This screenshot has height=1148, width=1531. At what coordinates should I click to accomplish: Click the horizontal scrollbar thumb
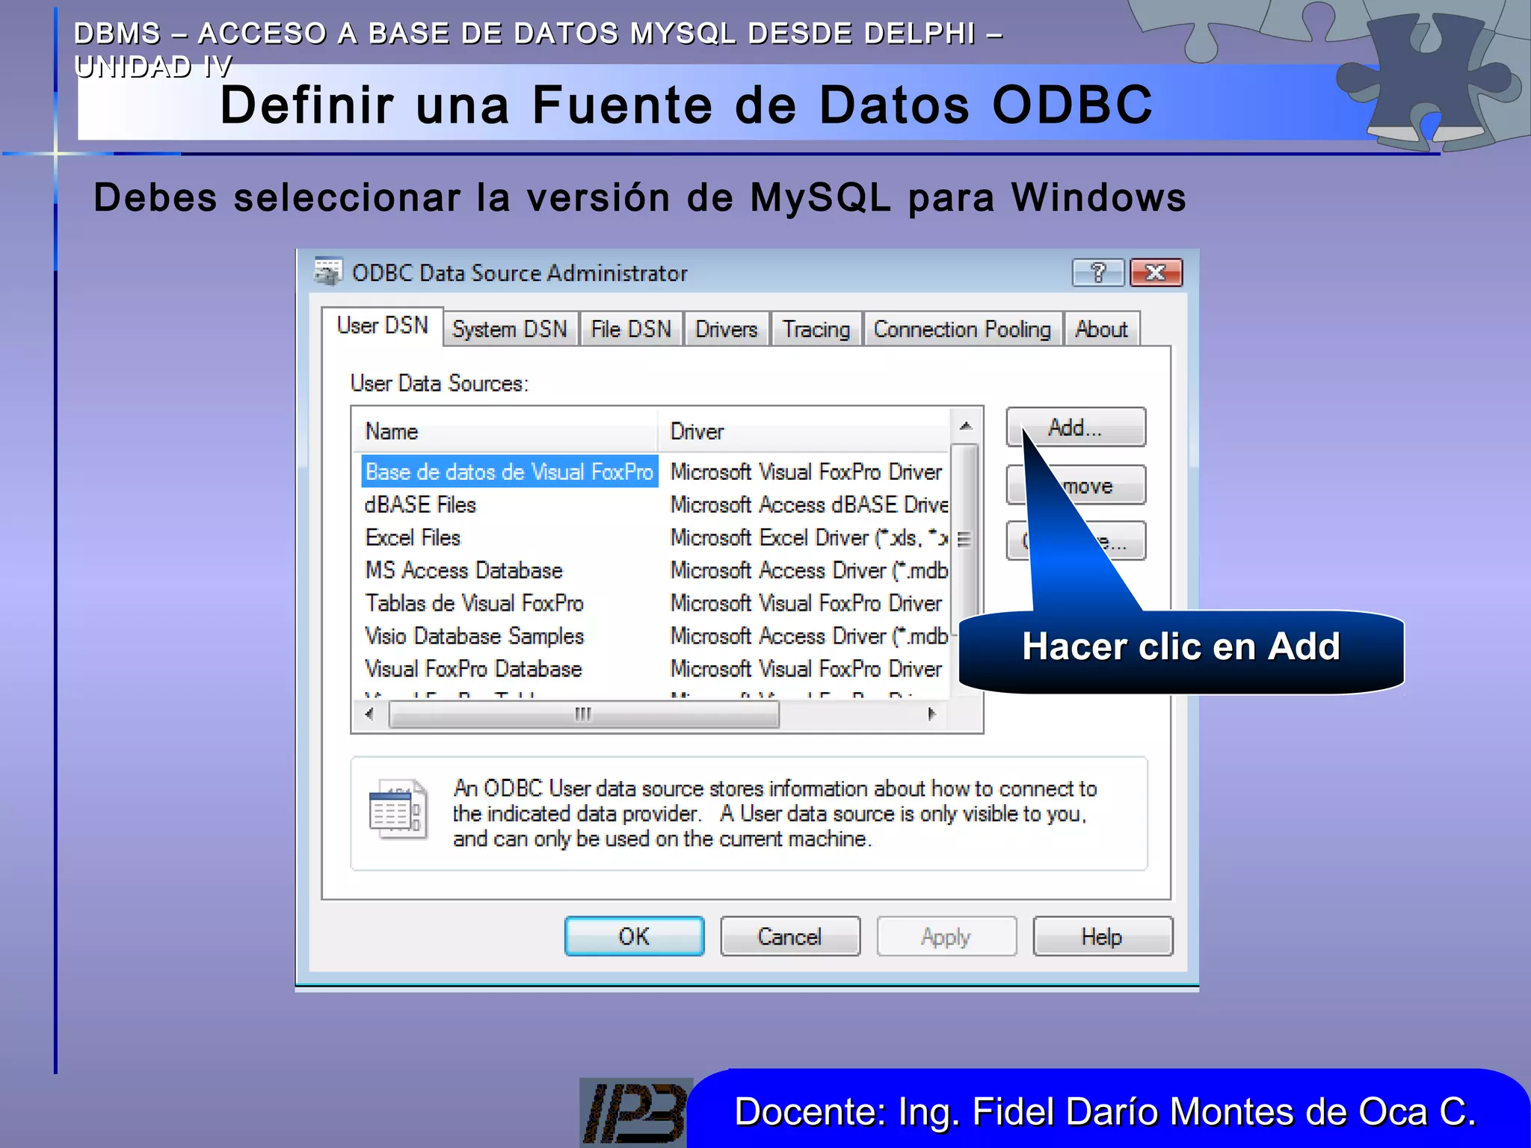[584, 715]
